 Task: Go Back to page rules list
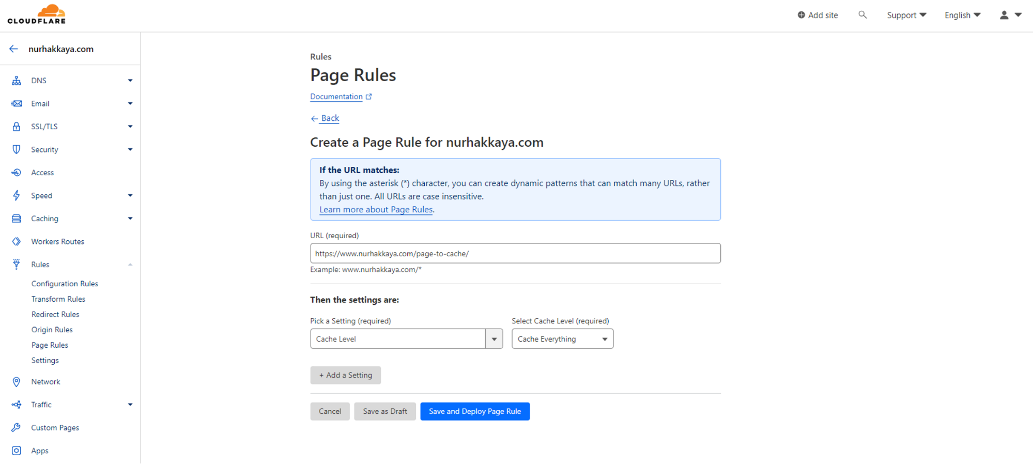325,118
